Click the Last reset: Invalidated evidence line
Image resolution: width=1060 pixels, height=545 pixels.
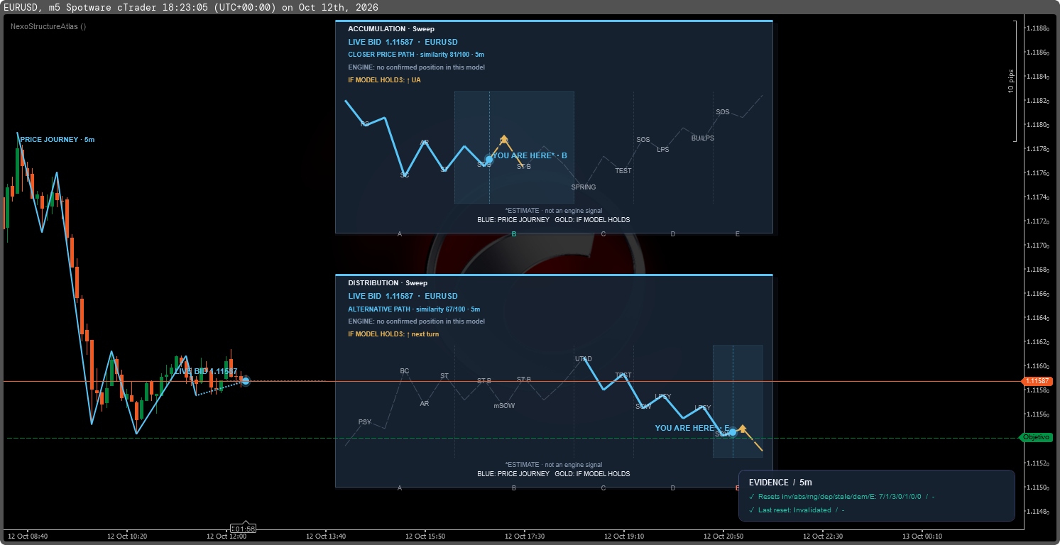pos(802,510)
